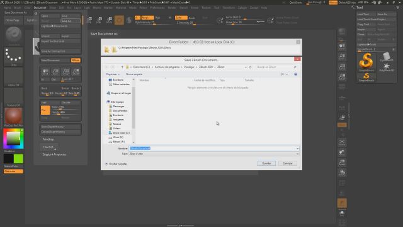Viewport: 403px width, 227px height.
Task: Toggle the Zadd mode button
Action: 181,18
